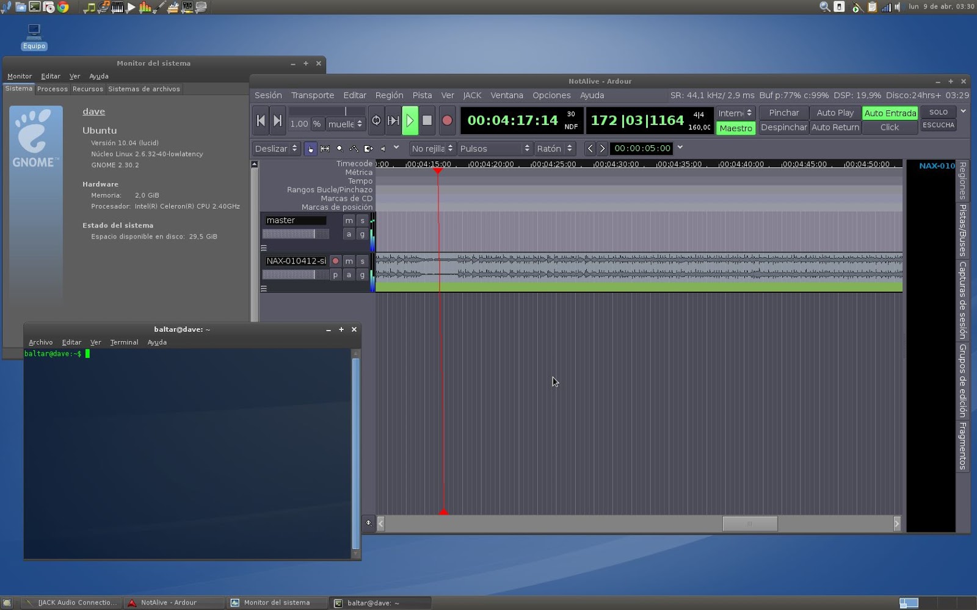Toggle Auto Play option
The height and width of the screenshot is (610, 977).
(x=835, y=113)
